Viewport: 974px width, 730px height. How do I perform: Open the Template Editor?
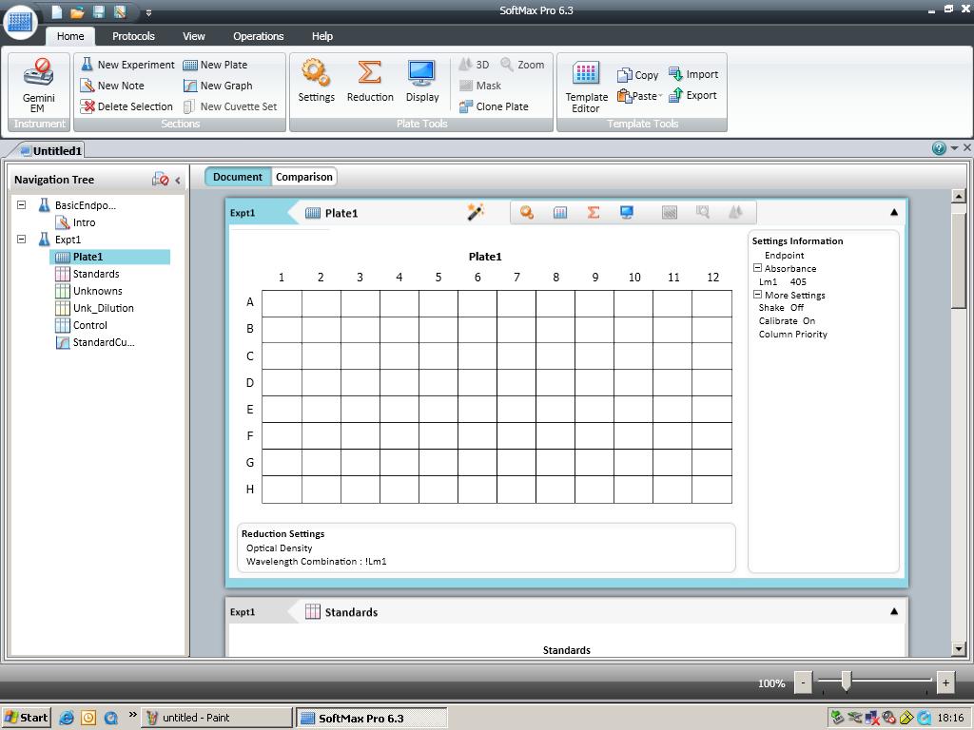click(586, 86)
